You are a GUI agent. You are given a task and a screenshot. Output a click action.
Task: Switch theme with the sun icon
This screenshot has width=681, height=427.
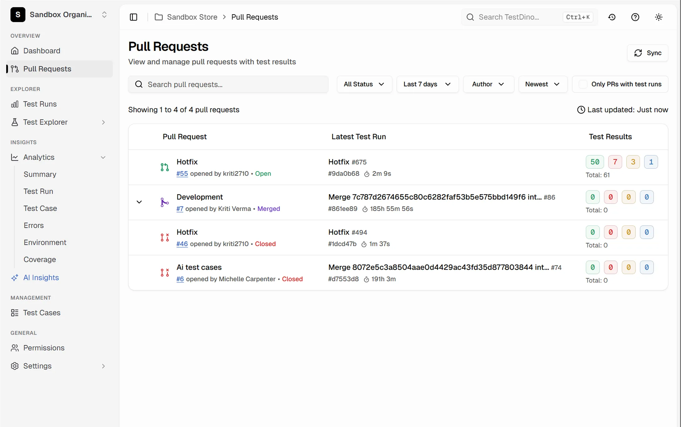659,17
